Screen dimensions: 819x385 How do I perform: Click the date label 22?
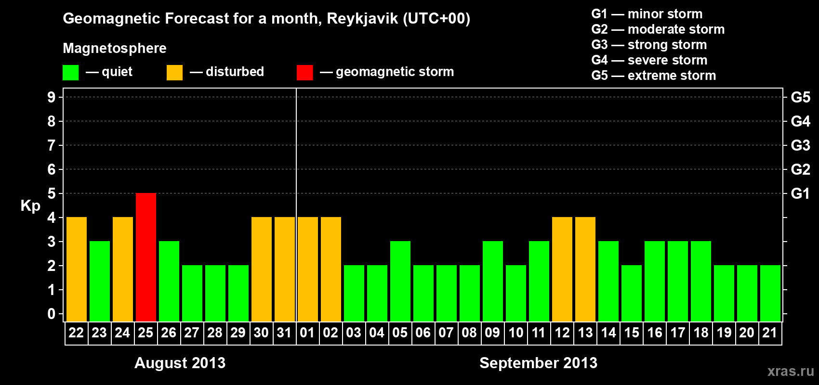76,333
